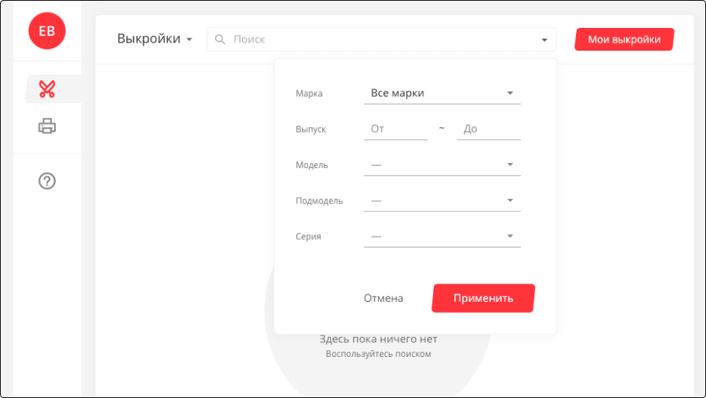Click the Марка field label
706x398 pixels.
[x=309, y=94]
